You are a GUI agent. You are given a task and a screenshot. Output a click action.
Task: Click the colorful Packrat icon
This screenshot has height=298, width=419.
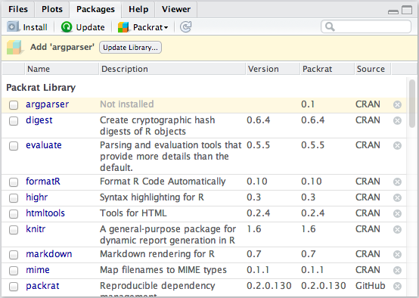[123, 27]
